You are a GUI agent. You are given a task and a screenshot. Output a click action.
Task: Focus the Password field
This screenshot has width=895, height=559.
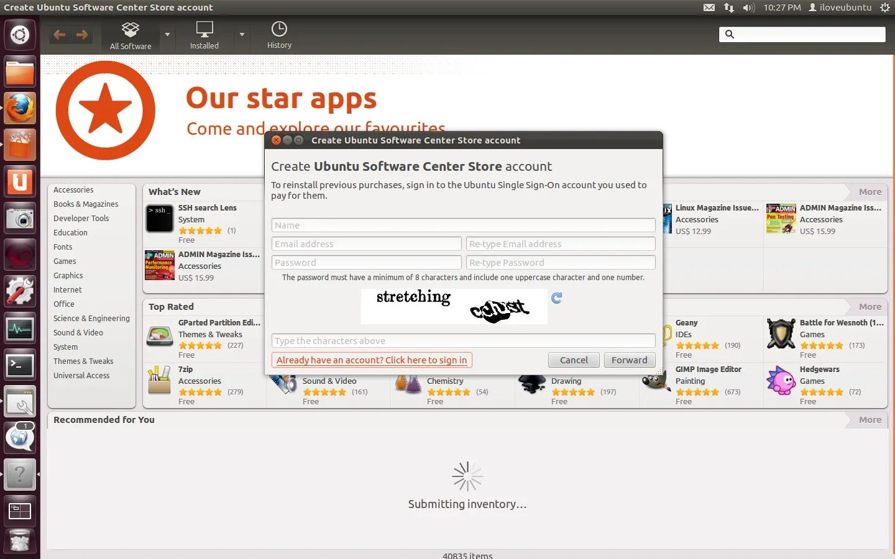(x=366, y=263)
